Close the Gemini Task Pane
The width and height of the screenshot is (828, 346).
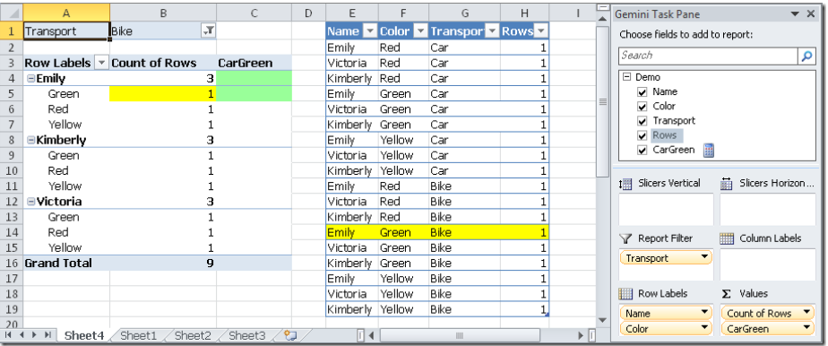[811, 14]
